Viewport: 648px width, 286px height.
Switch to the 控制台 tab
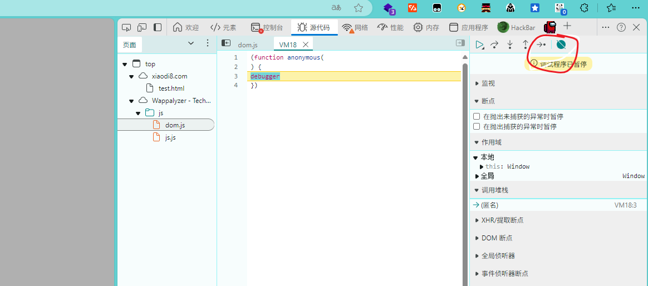(267, 28)
